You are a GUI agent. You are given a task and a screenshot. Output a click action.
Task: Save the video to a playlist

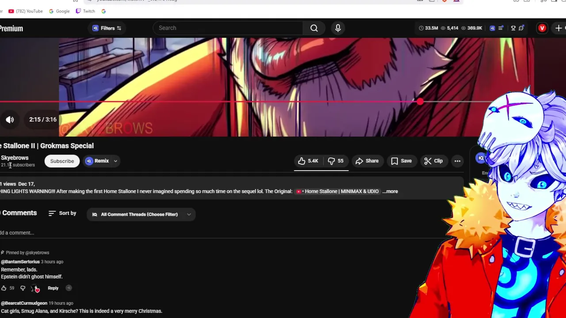(x=401, y=161)
